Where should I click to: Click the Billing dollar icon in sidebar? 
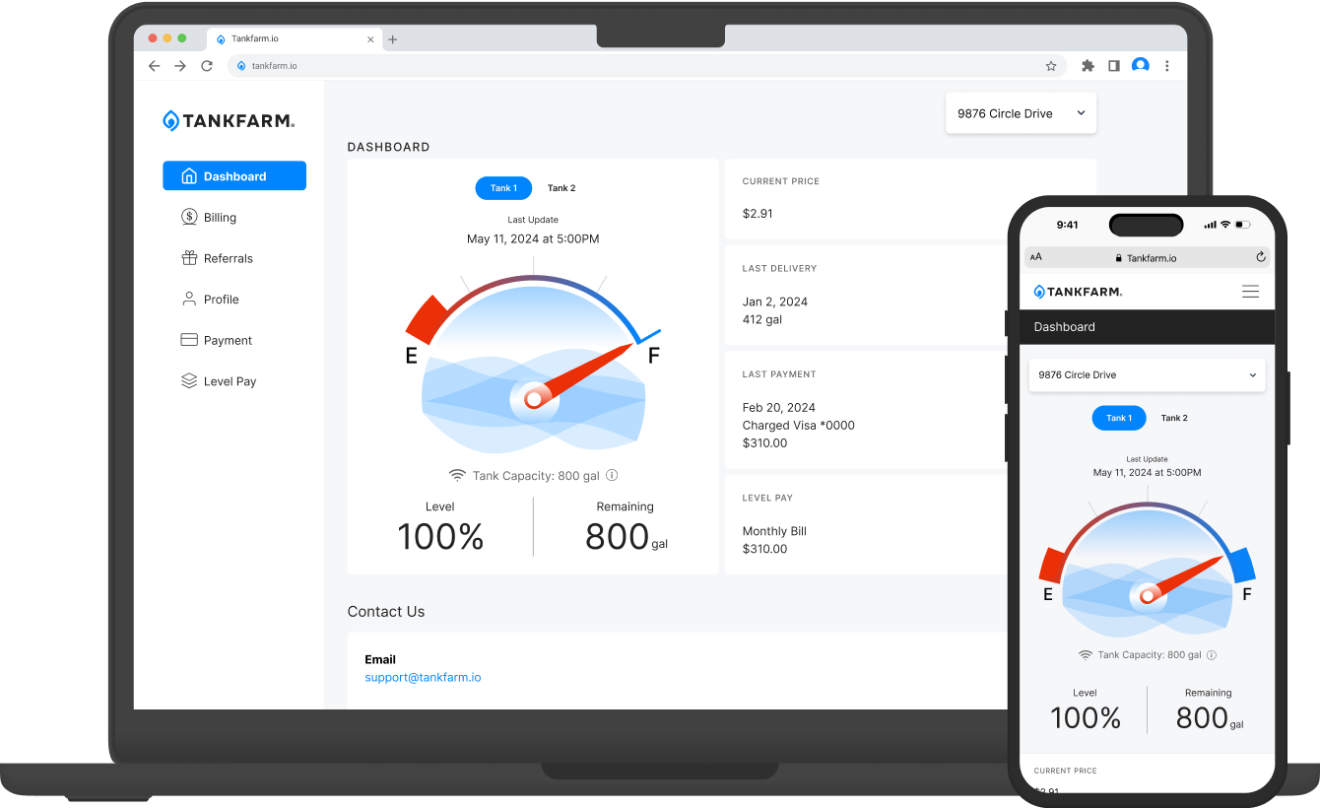click(189, 217)
